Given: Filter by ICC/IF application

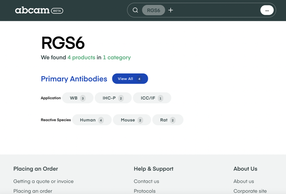Looking at the screenshot, I should [x=152, y=98].
